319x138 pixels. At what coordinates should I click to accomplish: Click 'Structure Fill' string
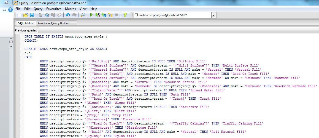194,107
